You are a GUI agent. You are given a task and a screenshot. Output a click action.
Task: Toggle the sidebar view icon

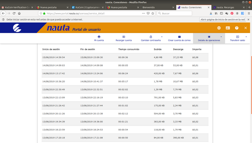coord(221,13)
